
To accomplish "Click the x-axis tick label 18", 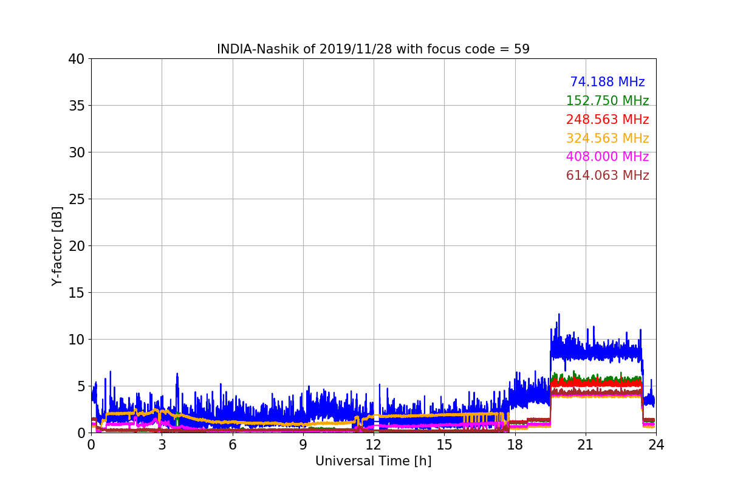I will [x=515, y=445].
